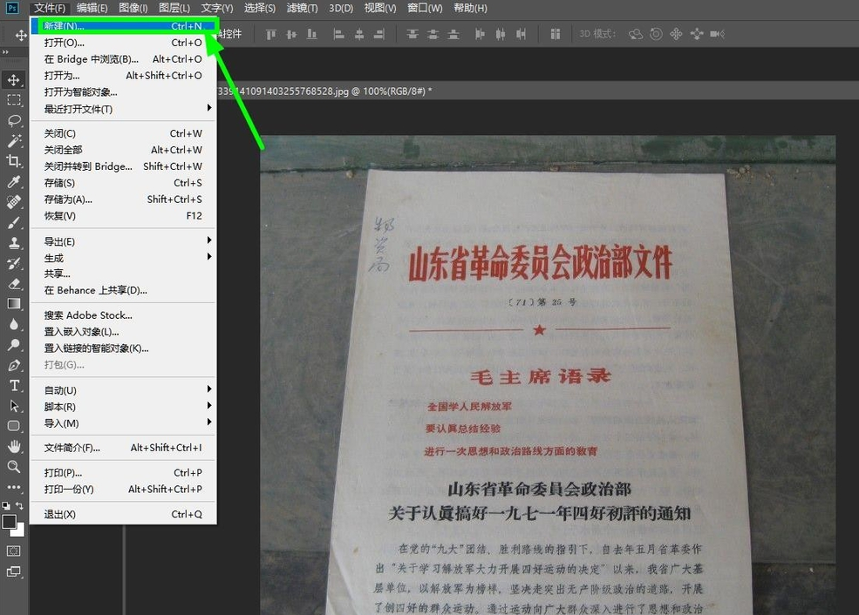Toggle the screen mode button
859x615 pixels.
tap(14, 572)
